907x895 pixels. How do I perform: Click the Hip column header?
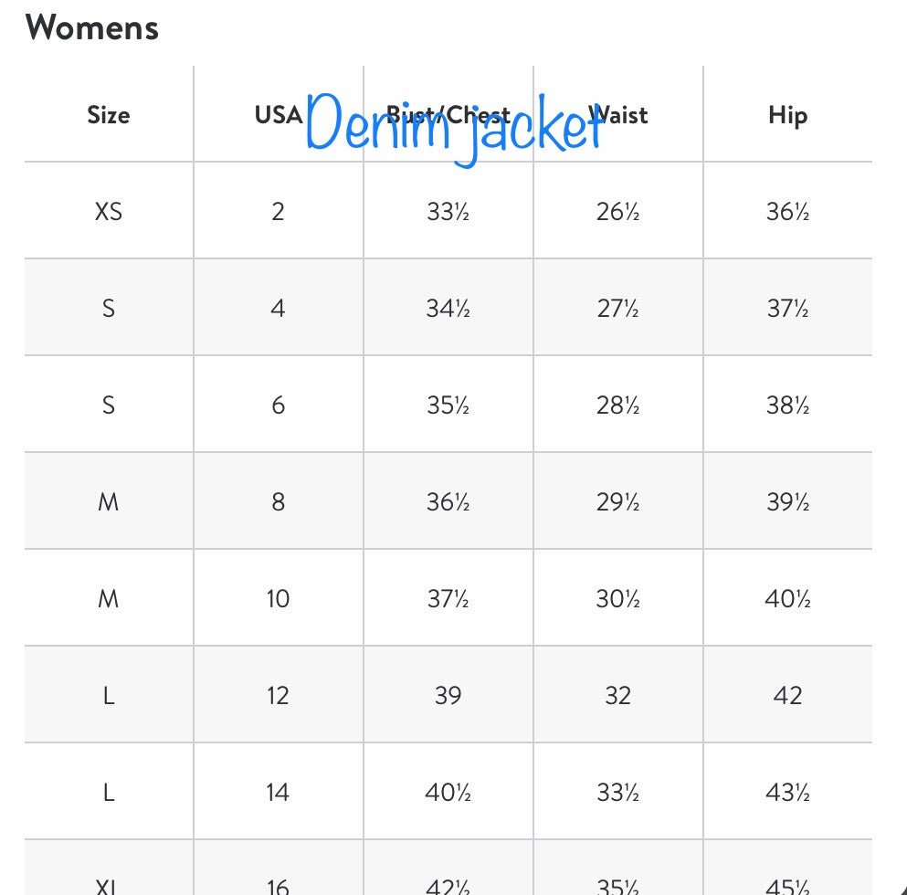pos(787,115)
